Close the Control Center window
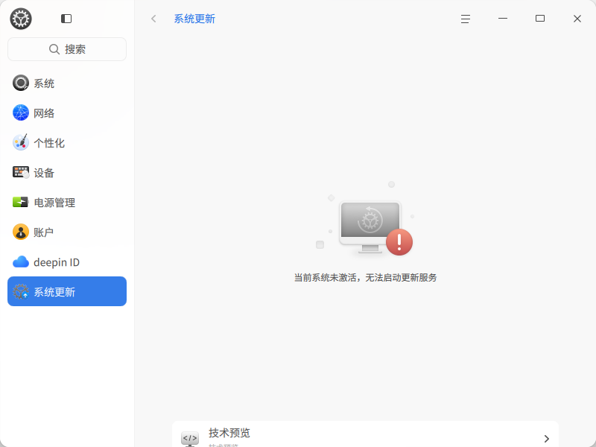The width and height of the screenshot is (596, 447). click(x=577, y=19)
